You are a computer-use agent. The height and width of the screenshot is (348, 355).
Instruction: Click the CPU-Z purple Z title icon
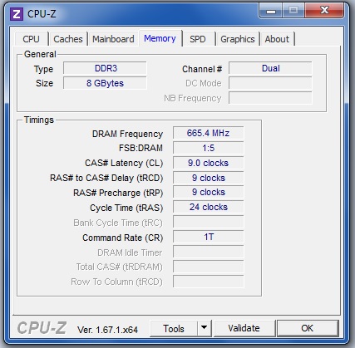17,14
